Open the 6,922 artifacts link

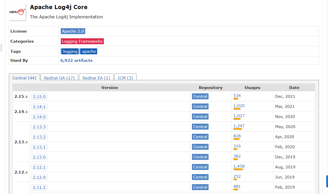click(76, 61)
